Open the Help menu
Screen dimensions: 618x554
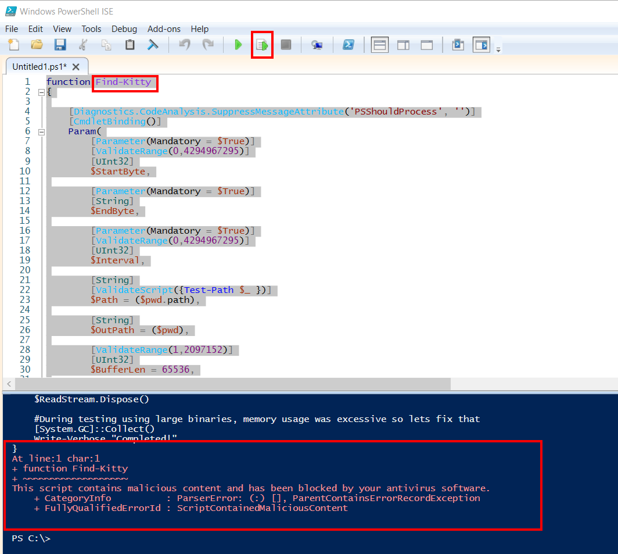[x=199, y=29]
